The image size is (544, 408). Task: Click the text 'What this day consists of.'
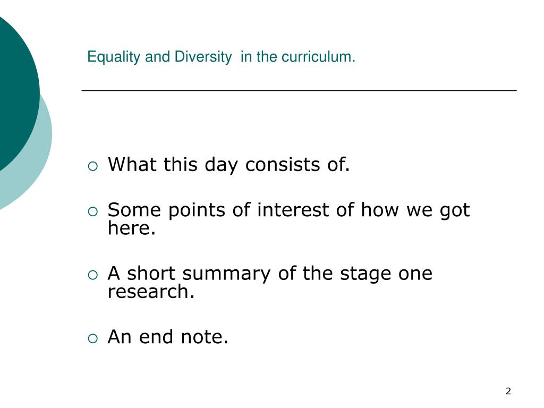[x=228, y=165]
